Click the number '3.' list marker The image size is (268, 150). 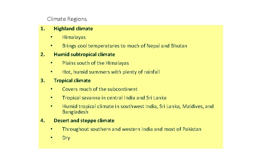(43, 81)
